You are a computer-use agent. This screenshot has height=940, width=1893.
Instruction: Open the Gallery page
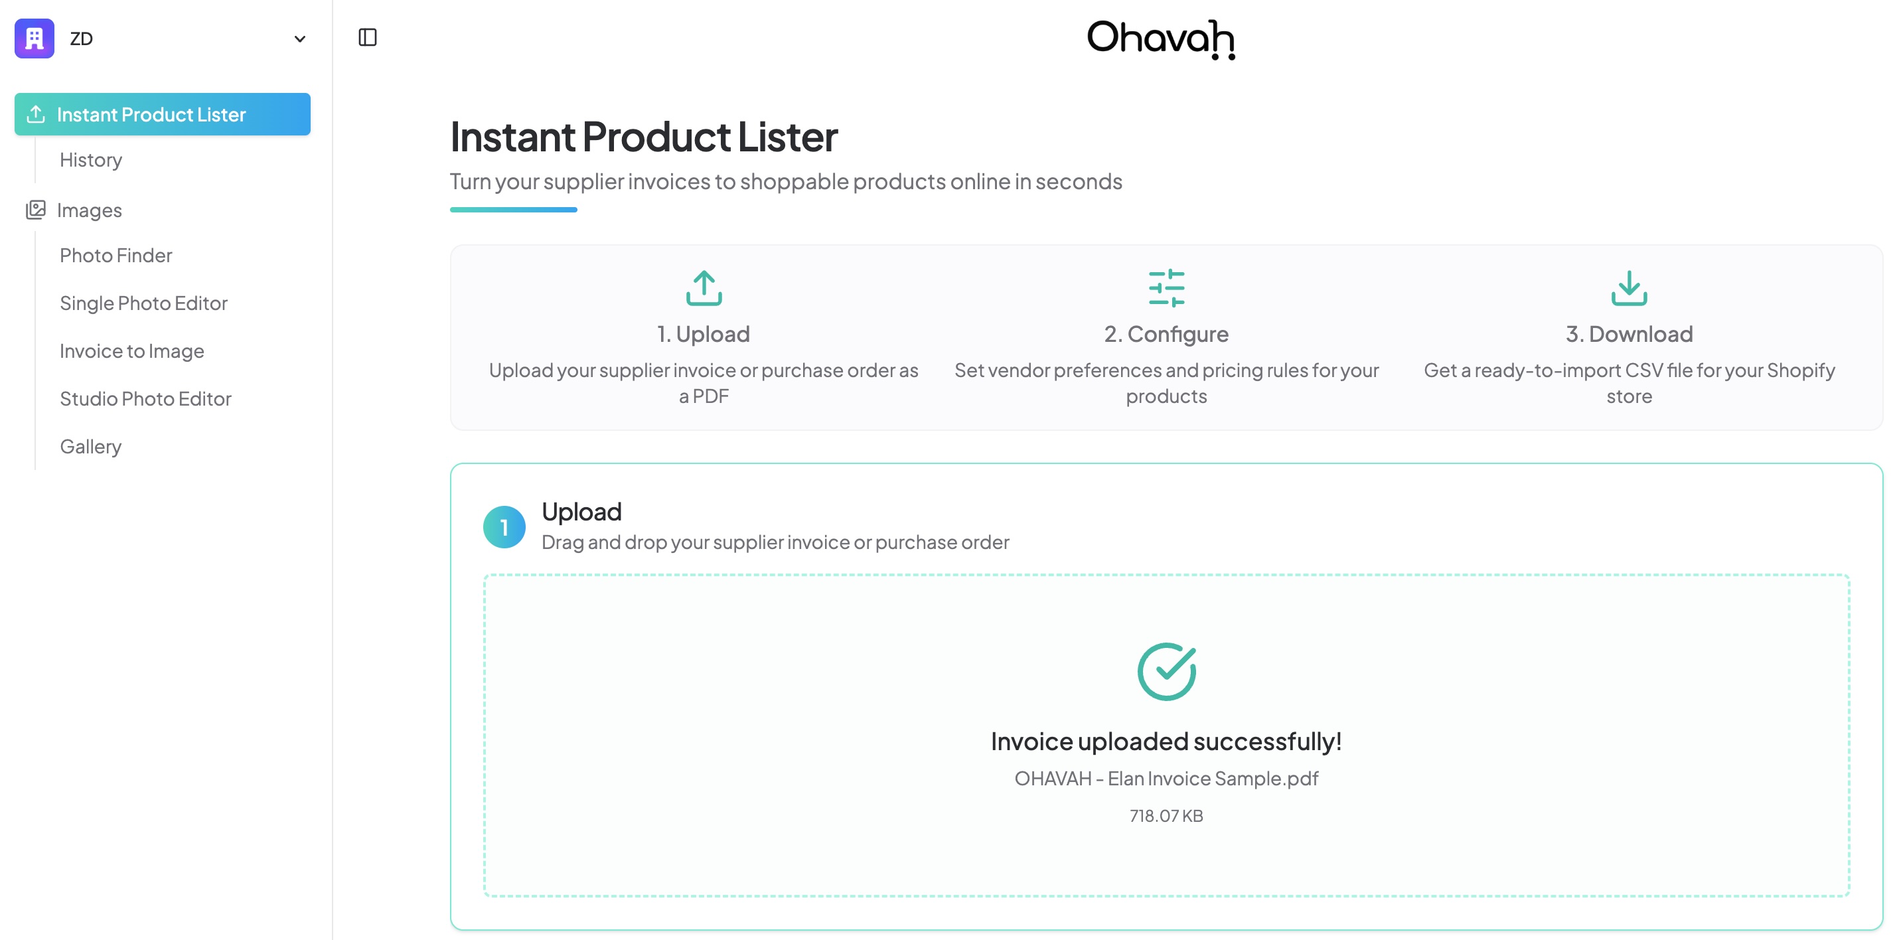90,446
